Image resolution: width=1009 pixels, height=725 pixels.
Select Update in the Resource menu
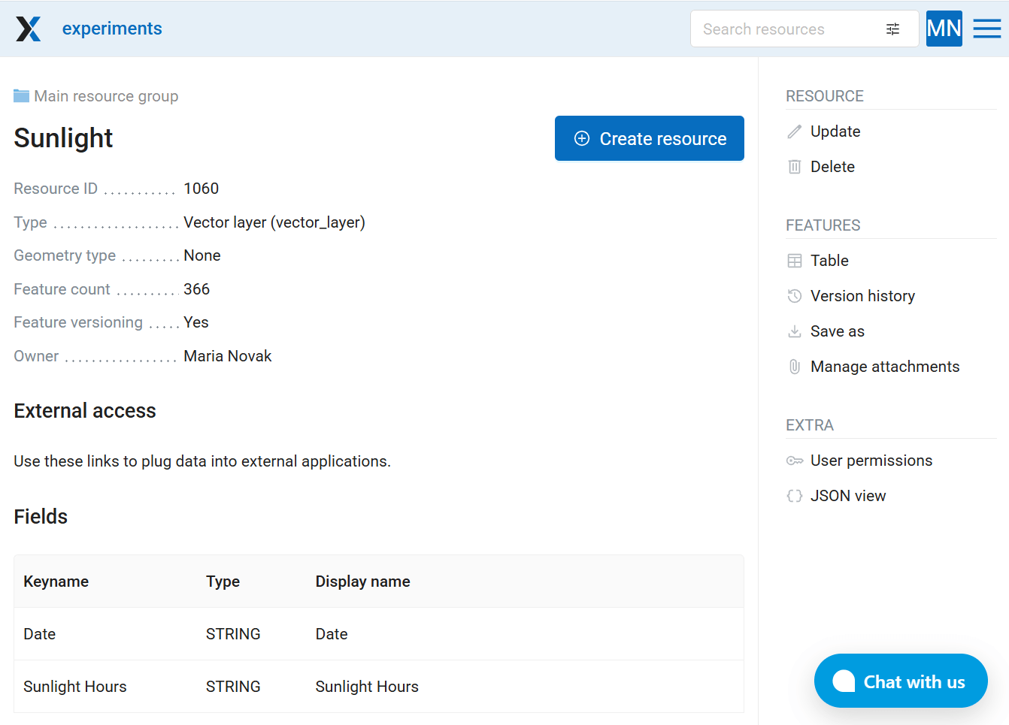[835, 131]
